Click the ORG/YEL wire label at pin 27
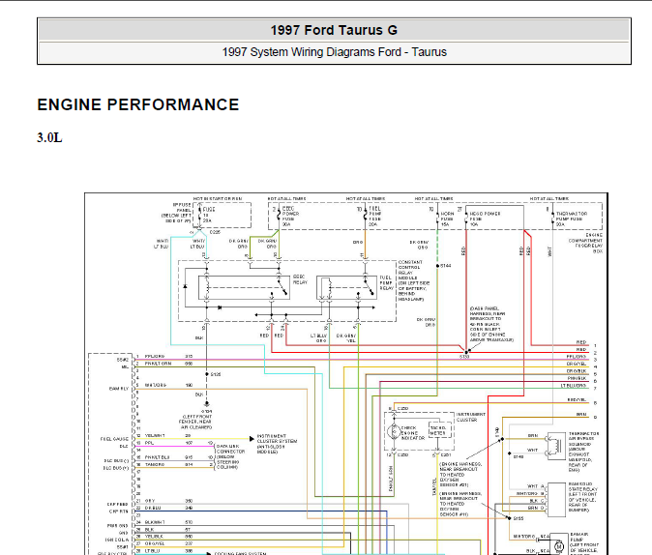652x555 pixels. 155,543
